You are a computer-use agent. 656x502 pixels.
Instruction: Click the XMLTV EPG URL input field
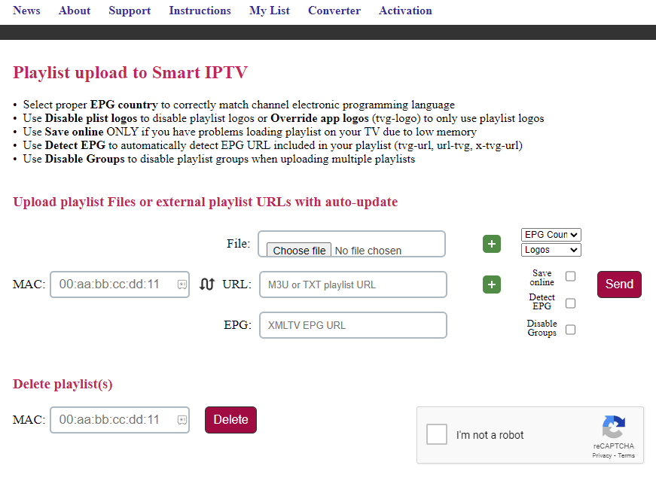click(352, 324)
